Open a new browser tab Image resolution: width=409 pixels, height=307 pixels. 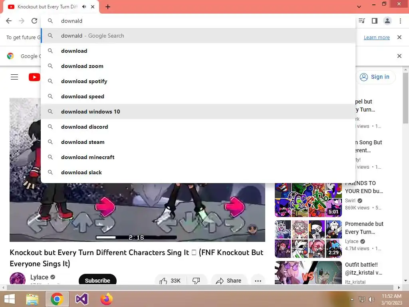click(108, 7)
